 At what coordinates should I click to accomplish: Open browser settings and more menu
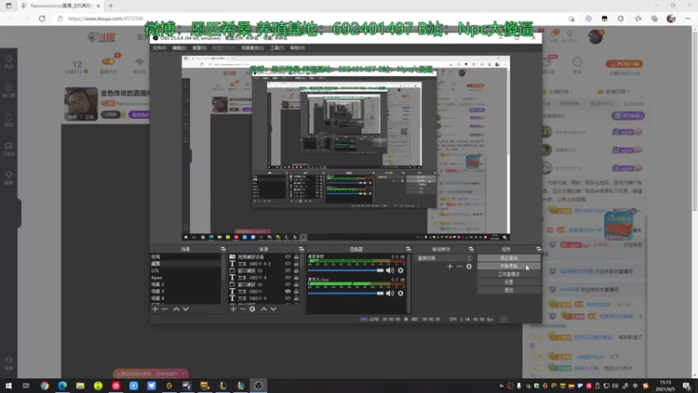click(688, 18)
